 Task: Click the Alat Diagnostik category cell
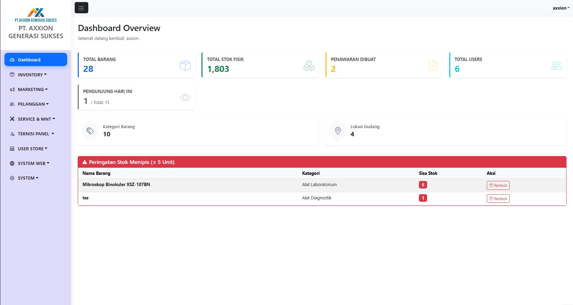[317, 198]
